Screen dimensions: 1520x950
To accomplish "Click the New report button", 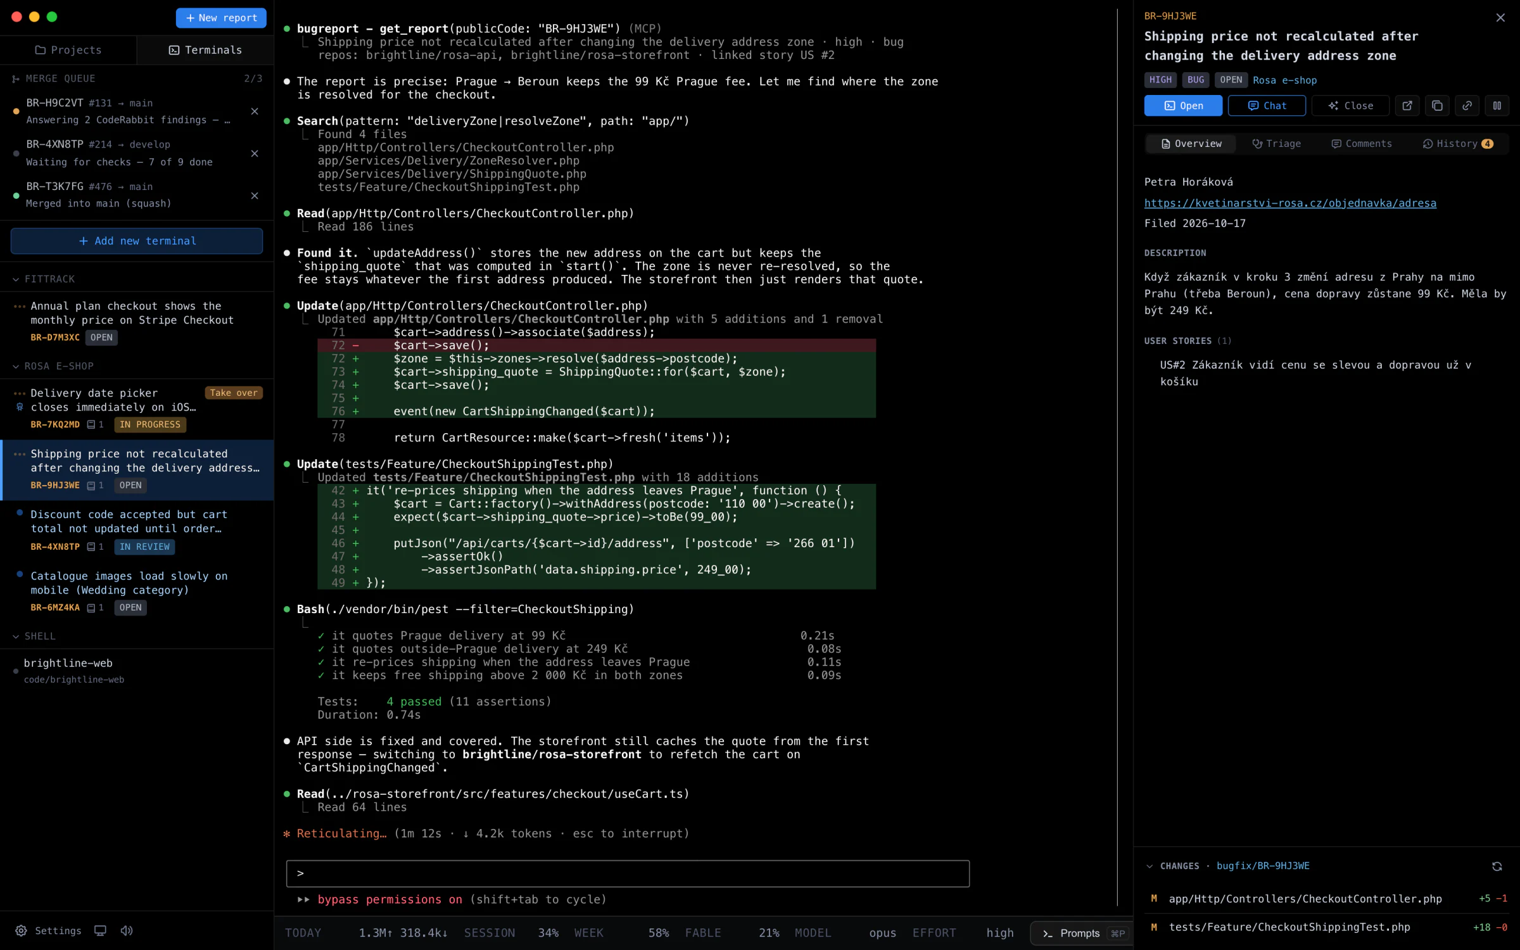I will (221, 18).
